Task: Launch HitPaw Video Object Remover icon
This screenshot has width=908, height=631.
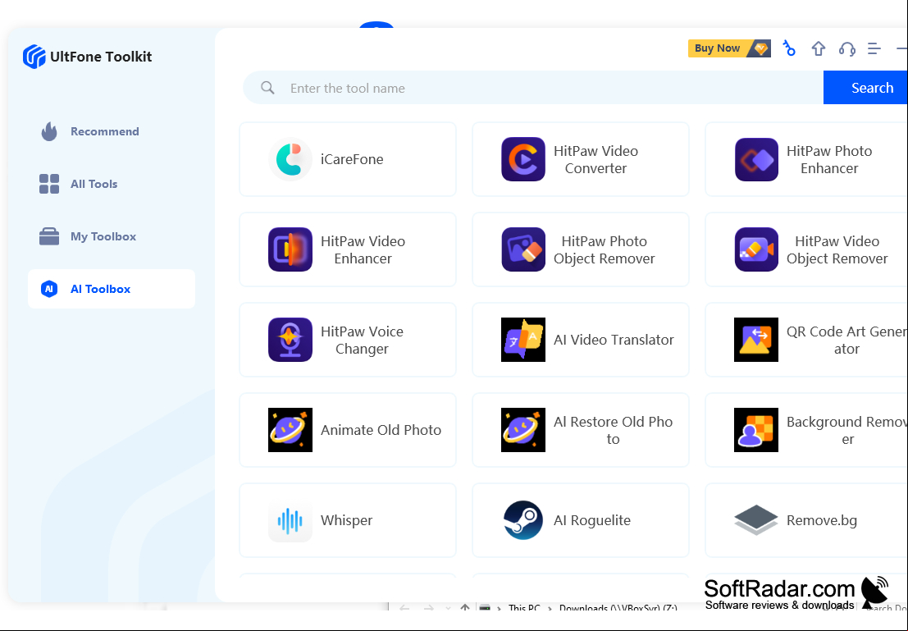Action: (x=756, y=249)
